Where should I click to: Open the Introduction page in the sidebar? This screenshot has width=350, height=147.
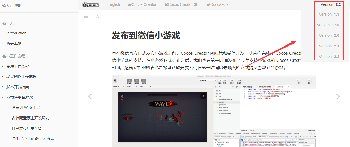(16, 33)
